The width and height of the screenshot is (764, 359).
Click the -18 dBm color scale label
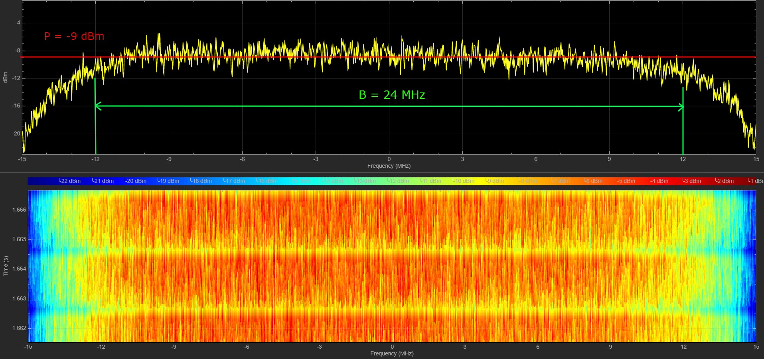(201, 181)
